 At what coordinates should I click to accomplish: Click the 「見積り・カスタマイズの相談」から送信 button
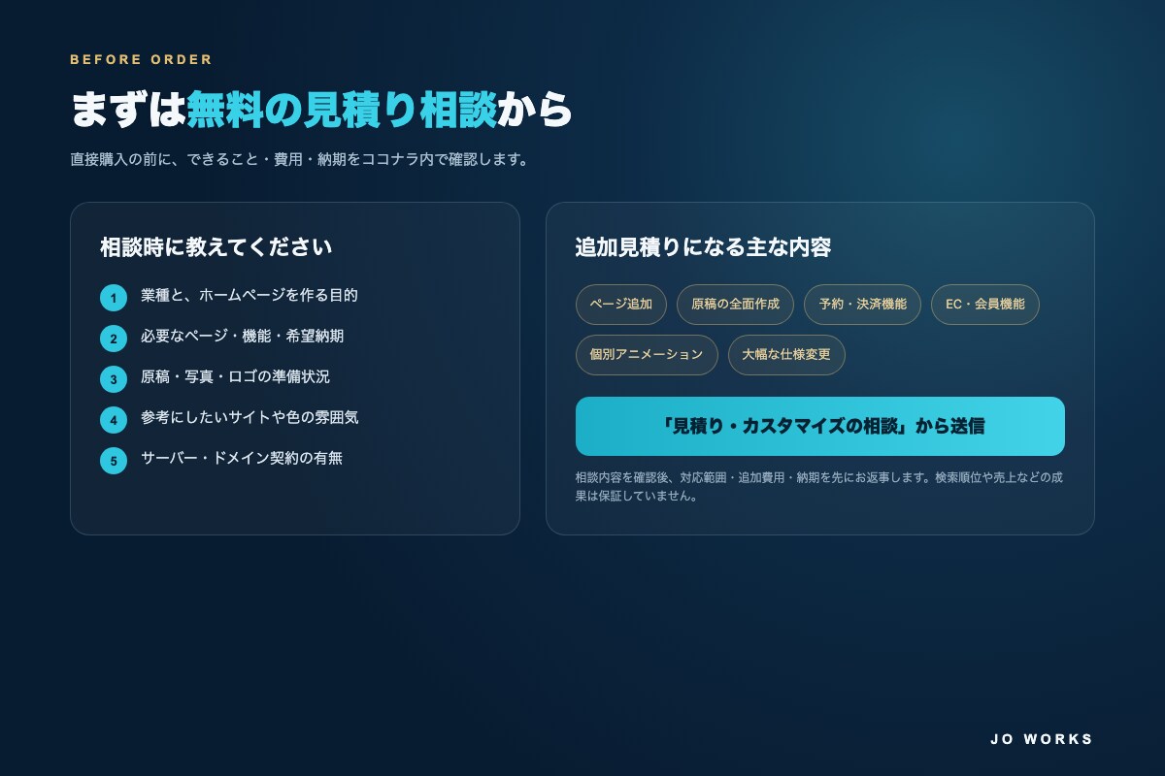point(820,426)
